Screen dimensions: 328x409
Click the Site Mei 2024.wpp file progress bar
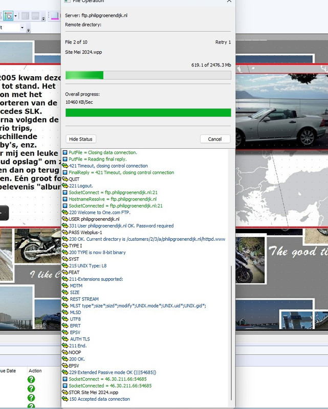tap(148, 75)
